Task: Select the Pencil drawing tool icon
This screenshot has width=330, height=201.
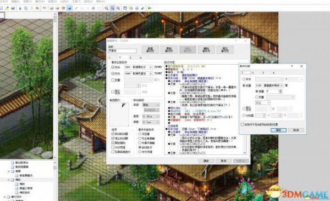Action: point(76,8)
